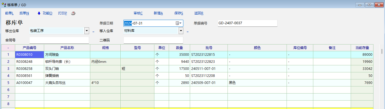The image size is (385, 109).
Task: Click the 二维码 input field
Action: click(x=153, y=40)
